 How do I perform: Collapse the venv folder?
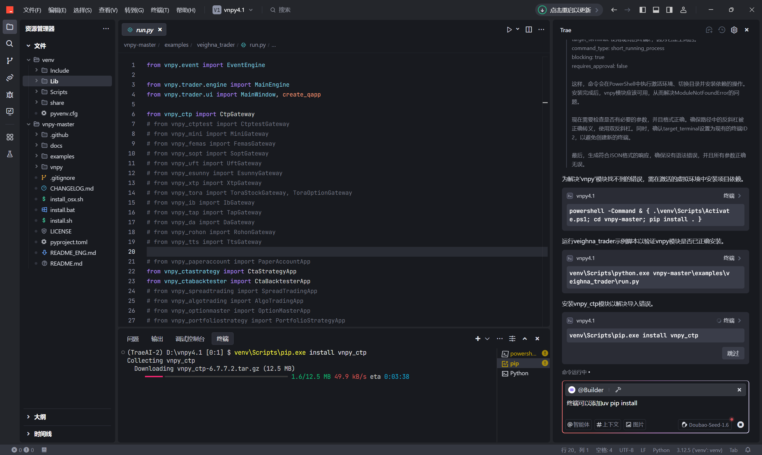point(29,60)
